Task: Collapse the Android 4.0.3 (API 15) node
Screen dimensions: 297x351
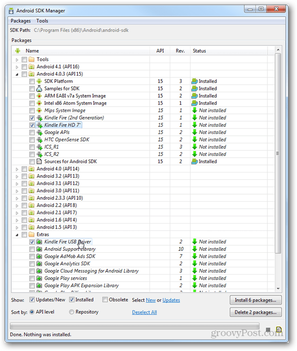Action: click(x=17, y=74)
